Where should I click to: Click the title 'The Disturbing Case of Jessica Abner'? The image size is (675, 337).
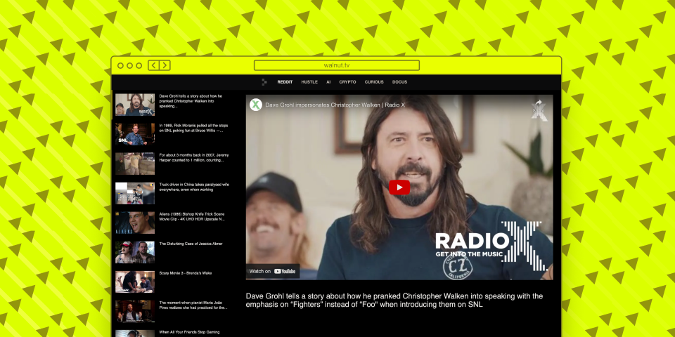tap(191, 244)
